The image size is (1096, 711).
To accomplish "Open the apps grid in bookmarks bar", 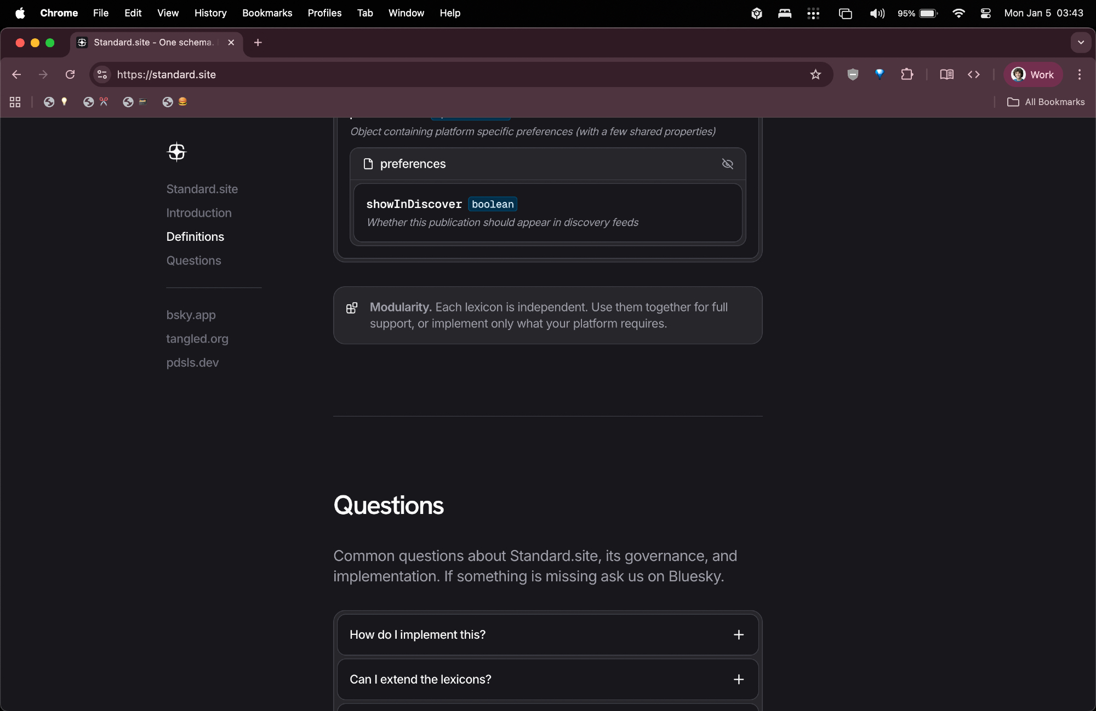I will (x=15, y=102).
